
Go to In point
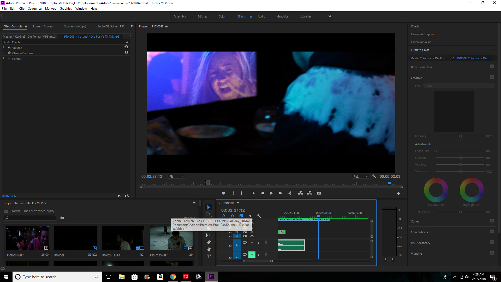253,193
